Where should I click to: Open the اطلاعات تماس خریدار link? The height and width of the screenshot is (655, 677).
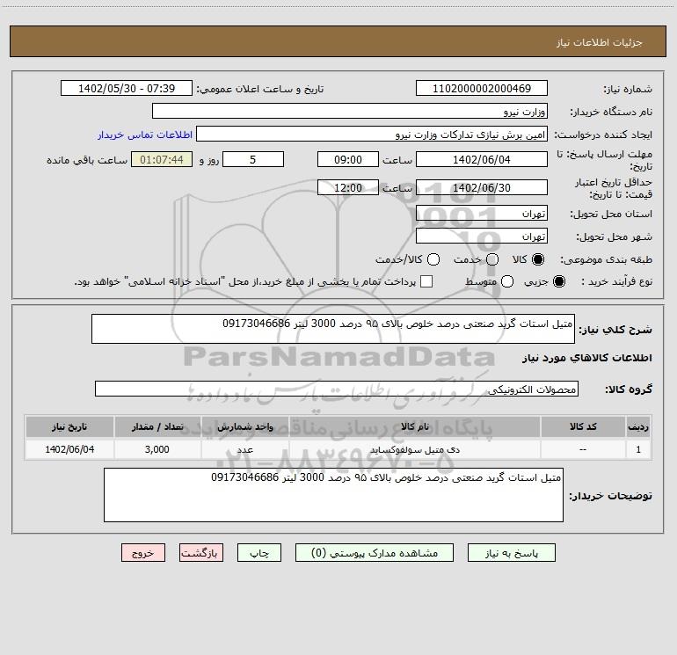coord(145,135)
